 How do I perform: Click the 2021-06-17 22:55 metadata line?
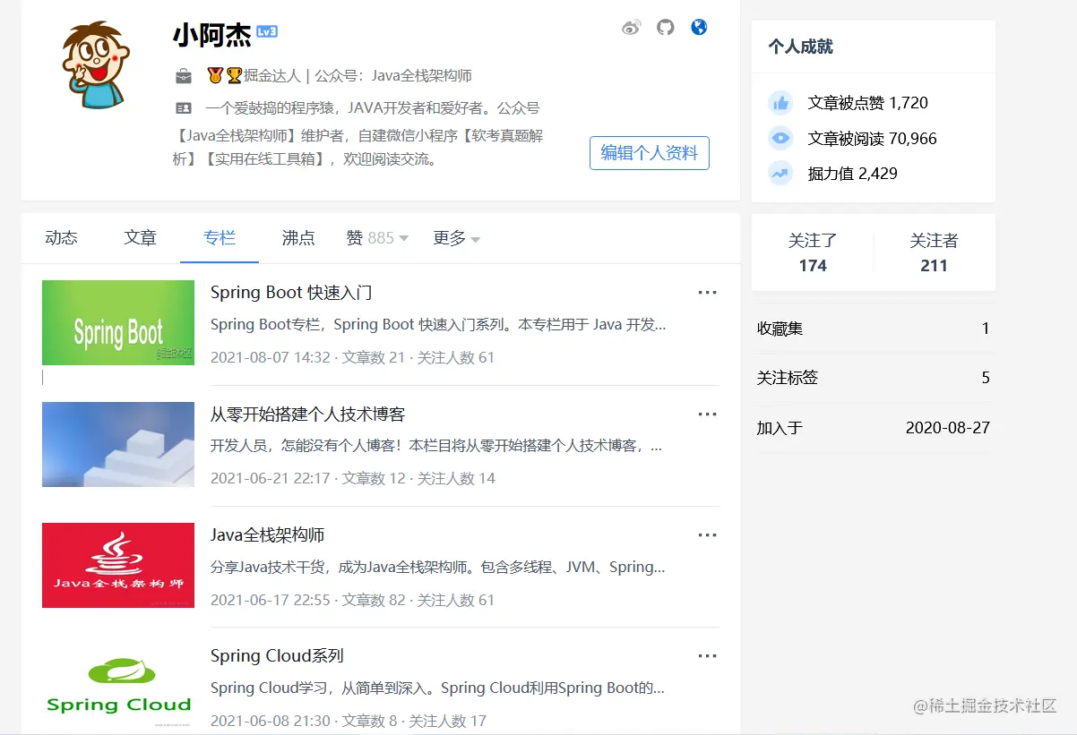[x=352, y=600]
